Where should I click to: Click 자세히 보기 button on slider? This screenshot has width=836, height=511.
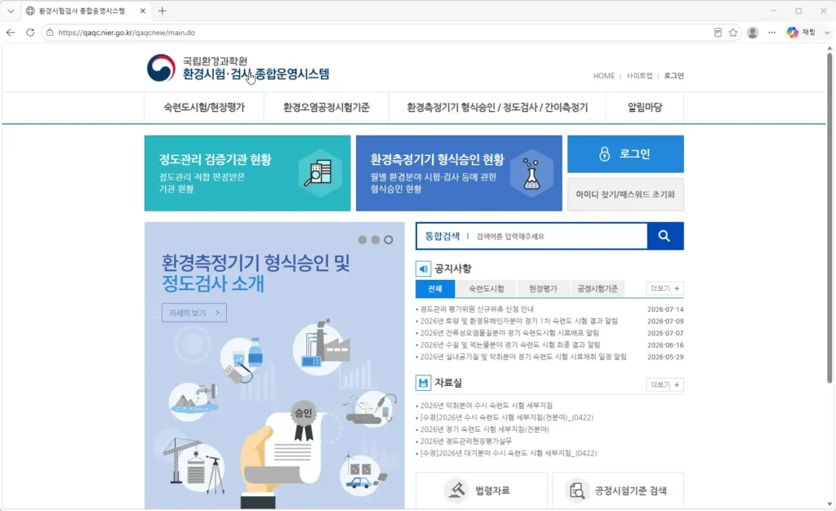pyautogui.click(x=194, y=313)
